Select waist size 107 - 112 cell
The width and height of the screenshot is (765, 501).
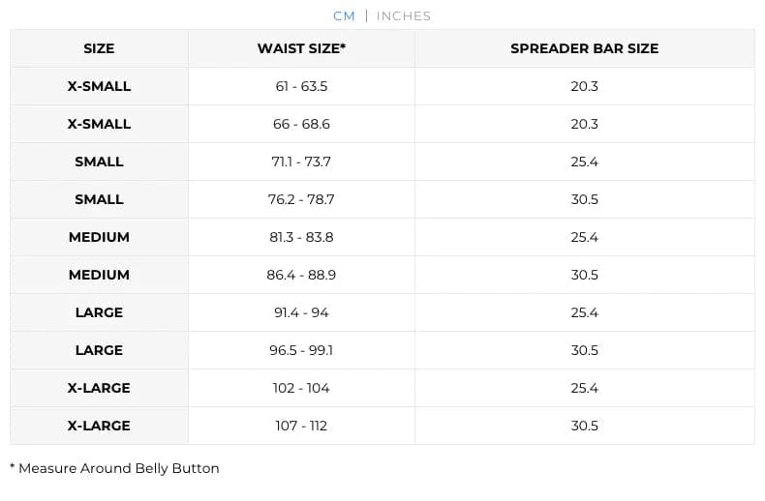click(301, 426)
